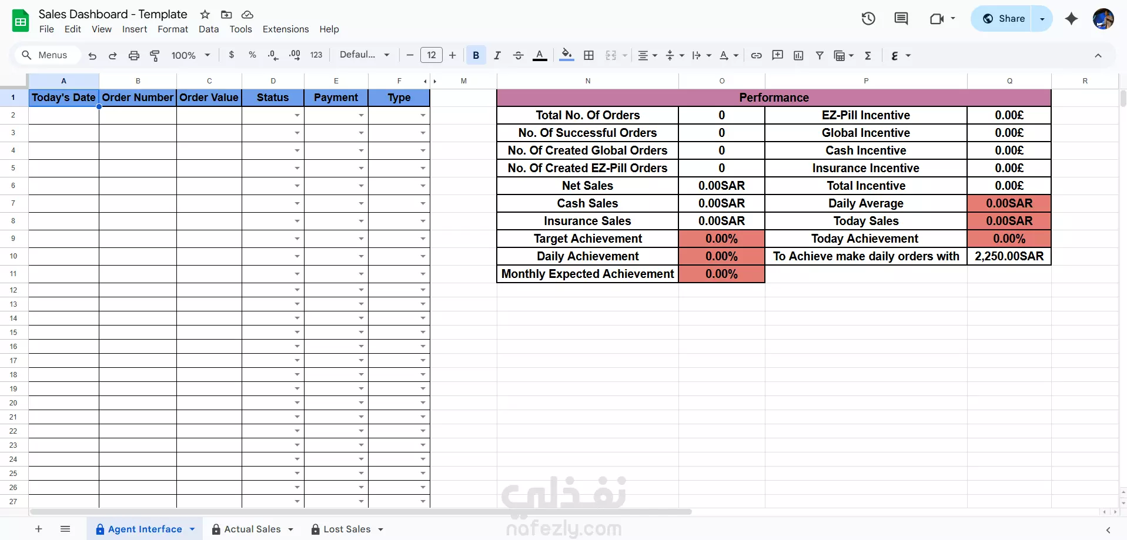Switch to Lost Sales sheet tab

(347, 529)
